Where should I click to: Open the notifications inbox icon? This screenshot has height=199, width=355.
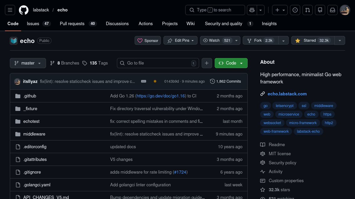coord(333,10)
